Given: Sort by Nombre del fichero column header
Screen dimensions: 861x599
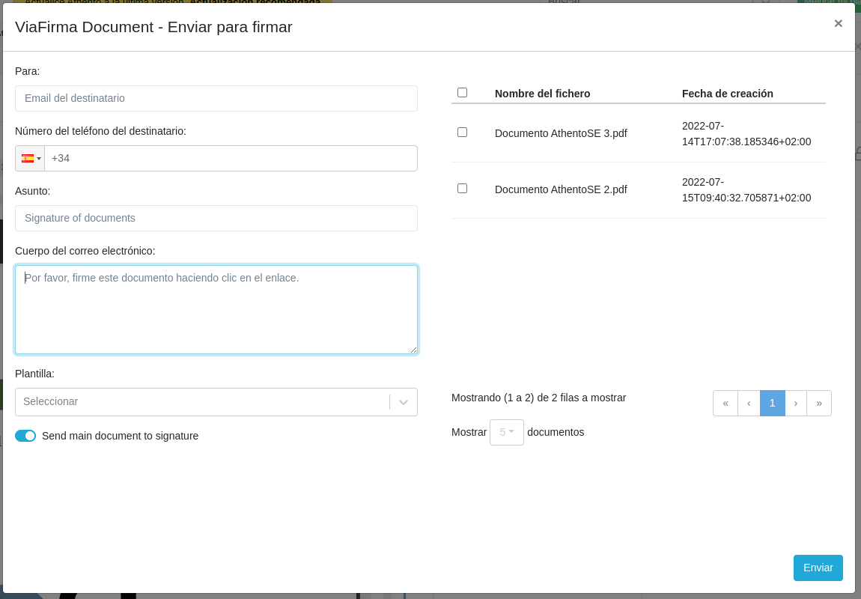Looking at the screenshot, I should coord(542,94).
